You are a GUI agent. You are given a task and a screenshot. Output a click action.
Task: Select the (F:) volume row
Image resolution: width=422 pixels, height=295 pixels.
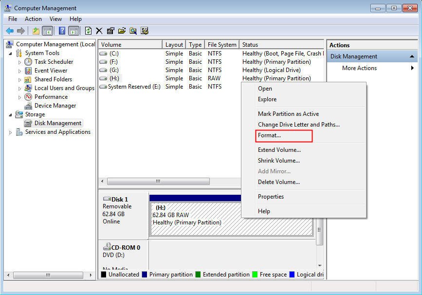(211, 62)
